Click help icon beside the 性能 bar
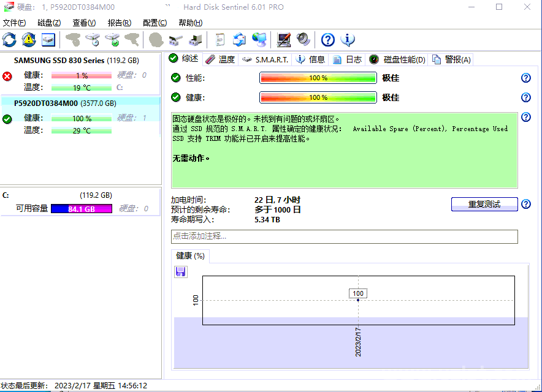The image size is (542, 392). click(526, 78)
